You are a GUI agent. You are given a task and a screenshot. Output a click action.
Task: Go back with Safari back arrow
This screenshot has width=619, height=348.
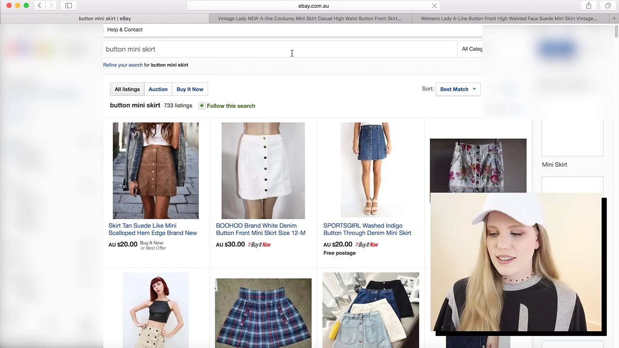(x=39, y=6)
